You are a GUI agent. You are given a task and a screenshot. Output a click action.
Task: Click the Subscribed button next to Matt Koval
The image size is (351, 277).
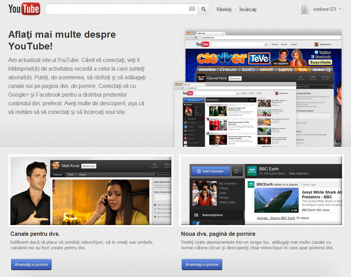pyautogui.click(x=89, y=166)
